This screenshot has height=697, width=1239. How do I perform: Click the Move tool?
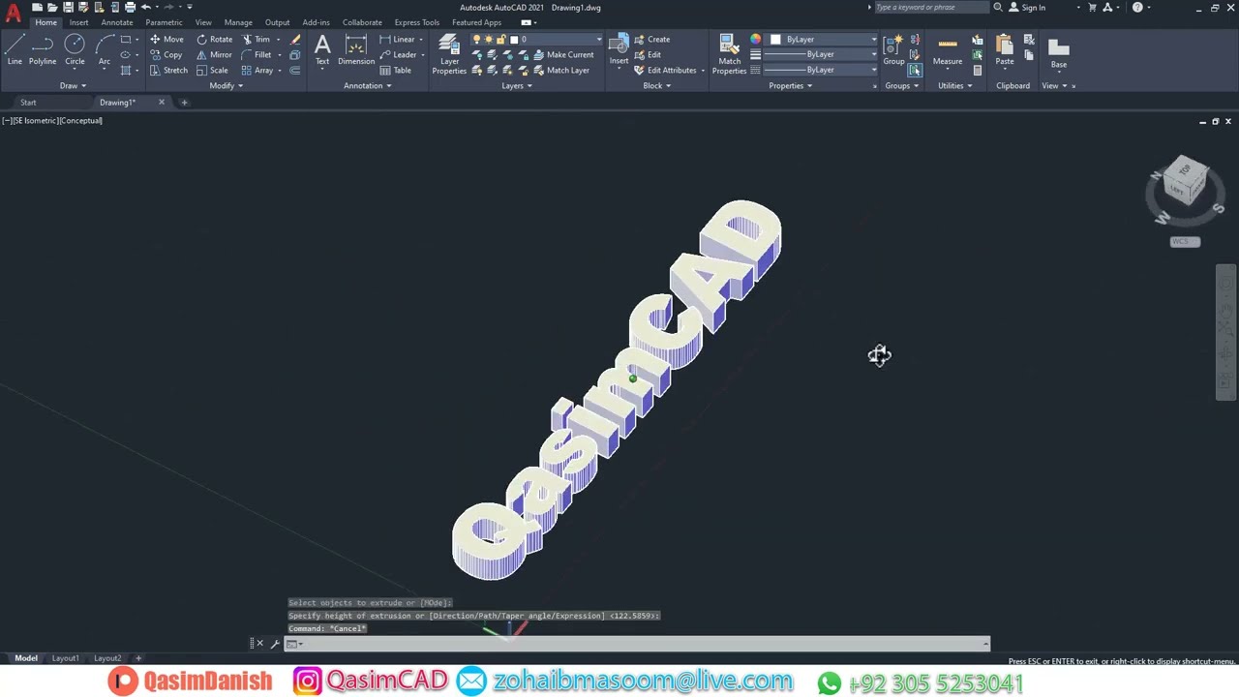pyautogui.click(x=166, y=40)
